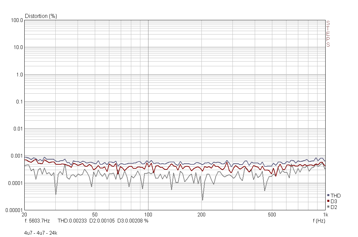Click the D3 legend color square
The width and height of the screenshot is (358, 237).
(328, 201)
